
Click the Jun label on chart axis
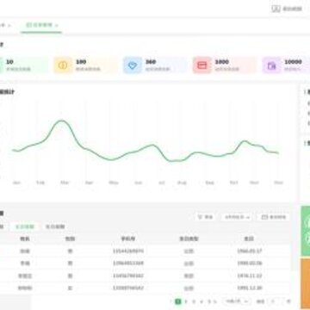coord(139,183)
